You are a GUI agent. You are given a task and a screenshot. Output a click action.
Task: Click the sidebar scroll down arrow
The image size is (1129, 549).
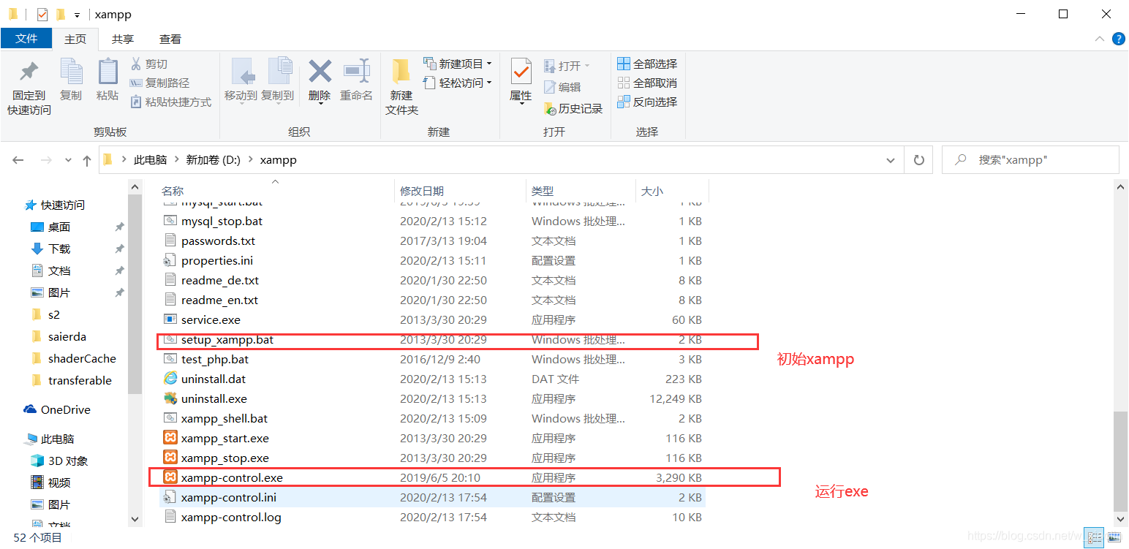[x=135, y=518]
